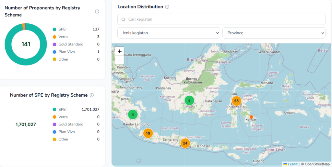Screen dimensions: 332x167
Task: Click Verra orange swatch in Proponents legend
Action: pos(54,37)
